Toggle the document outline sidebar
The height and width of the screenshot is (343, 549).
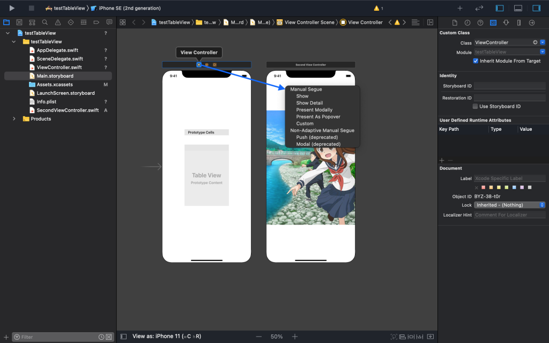click(123, 337)
